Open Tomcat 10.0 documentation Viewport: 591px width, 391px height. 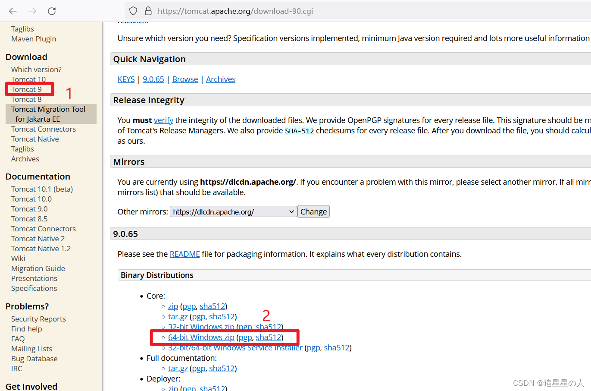pos(31,199)
